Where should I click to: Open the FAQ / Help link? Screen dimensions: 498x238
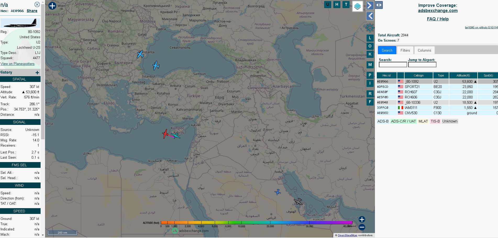(x=438, y=19)
